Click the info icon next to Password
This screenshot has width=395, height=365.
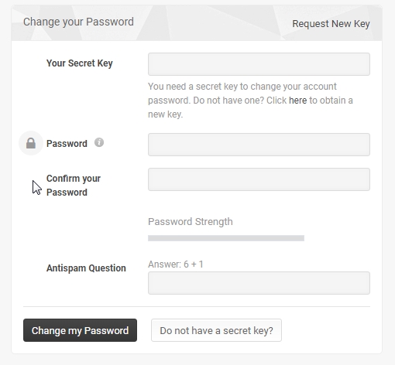[99, 142]
